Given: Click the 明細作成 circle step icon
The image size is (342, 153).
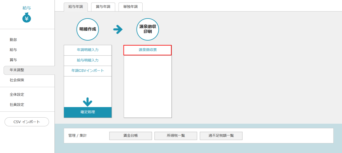Looking at the screenshot, I should 88,29.
